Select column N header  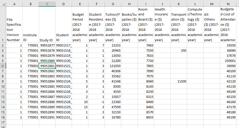tap(228, 4)
